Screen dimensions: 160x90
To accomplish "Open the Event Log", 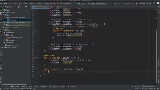I will pos(135,86).
